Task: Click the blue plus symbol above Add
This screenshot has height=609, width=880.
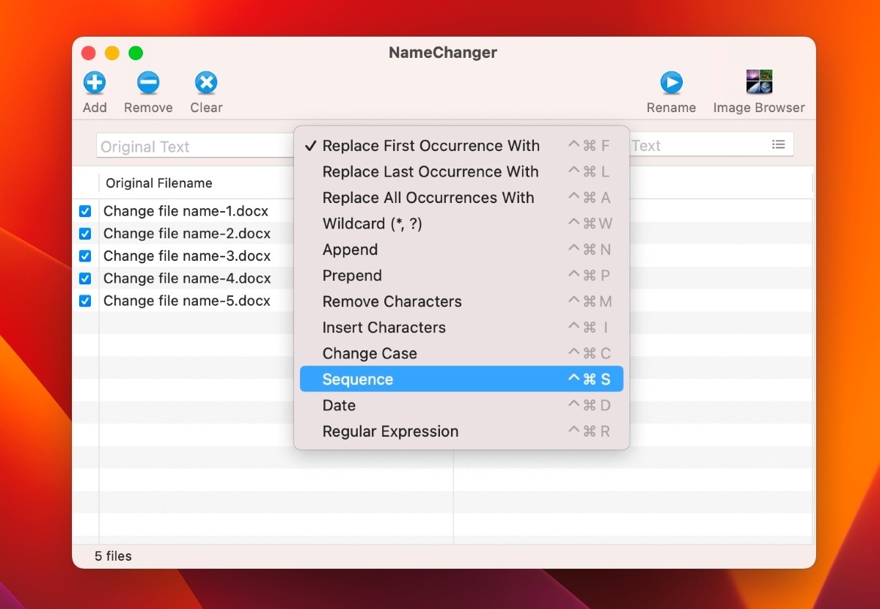Action: [95, 83]
